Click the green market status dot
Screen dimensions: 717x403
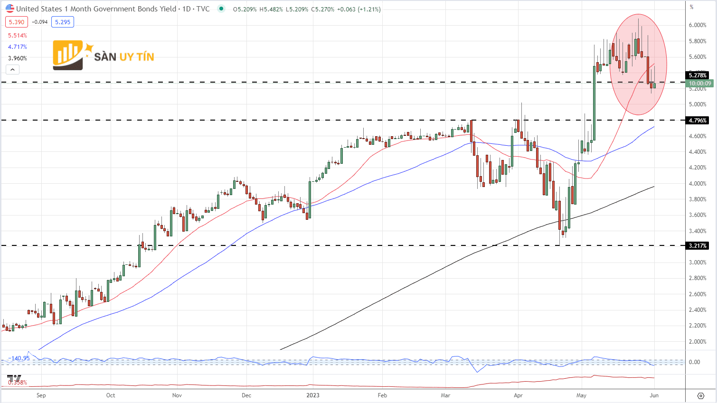coord(221,9)
